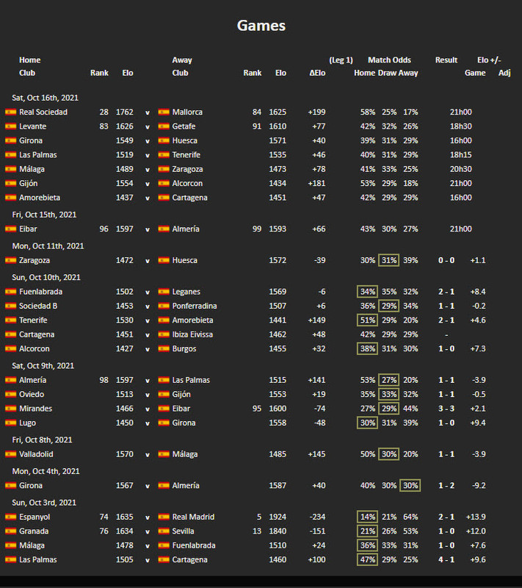522x588 pixels.
Task: Click the ΔElo column header
Action: point(317,73)
